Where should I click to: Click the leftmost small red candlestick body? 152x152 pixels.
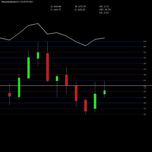coord(9,95)
